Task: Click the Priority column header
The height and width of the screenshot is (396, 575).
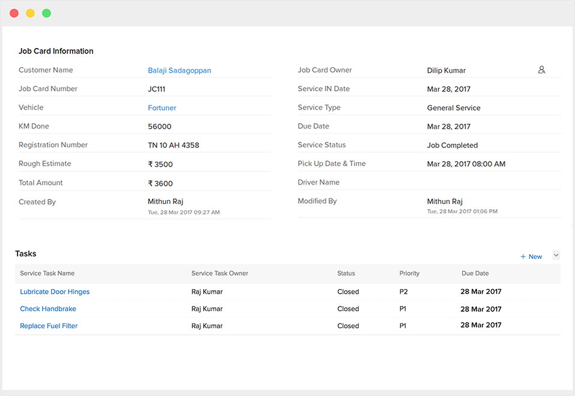Action: (409, 273)
